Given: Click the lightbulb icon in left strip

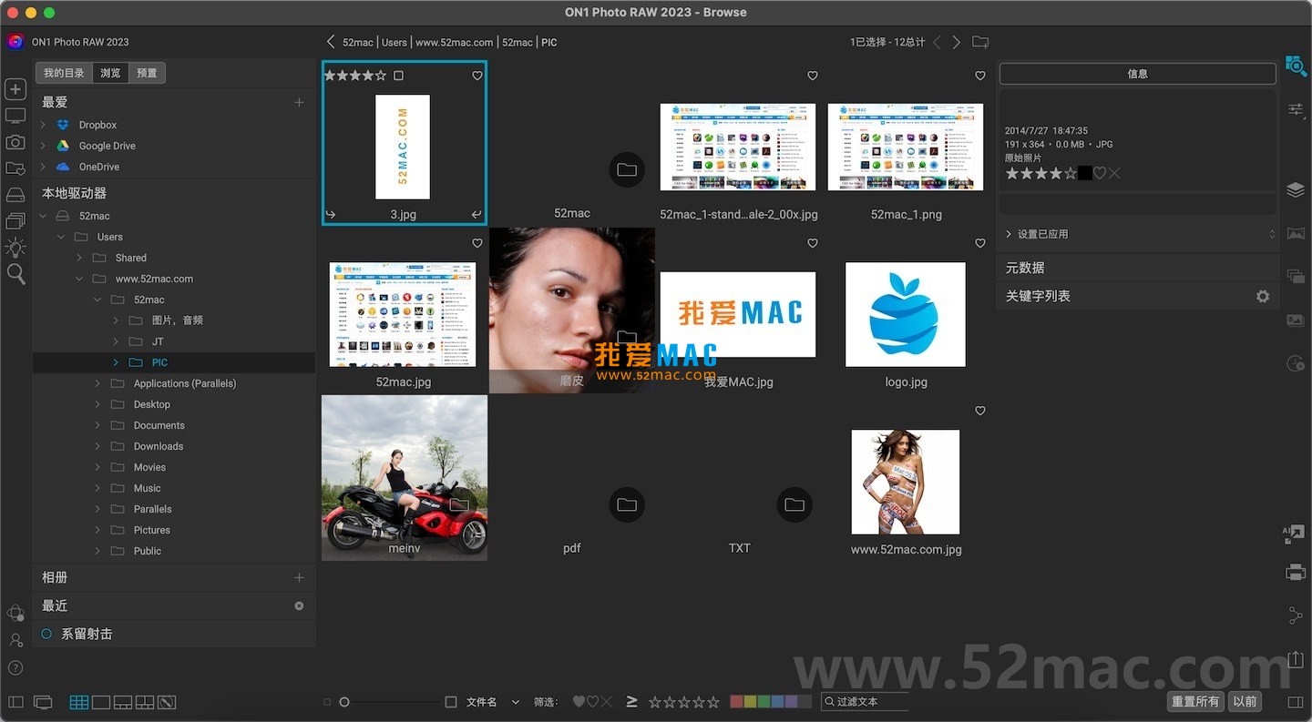Looking at the screenshot, I should [15, 247].
